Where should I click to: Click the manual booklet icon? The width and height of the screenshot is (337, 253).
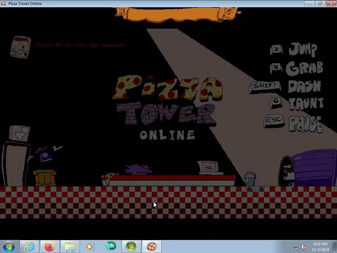click(20, 47)
